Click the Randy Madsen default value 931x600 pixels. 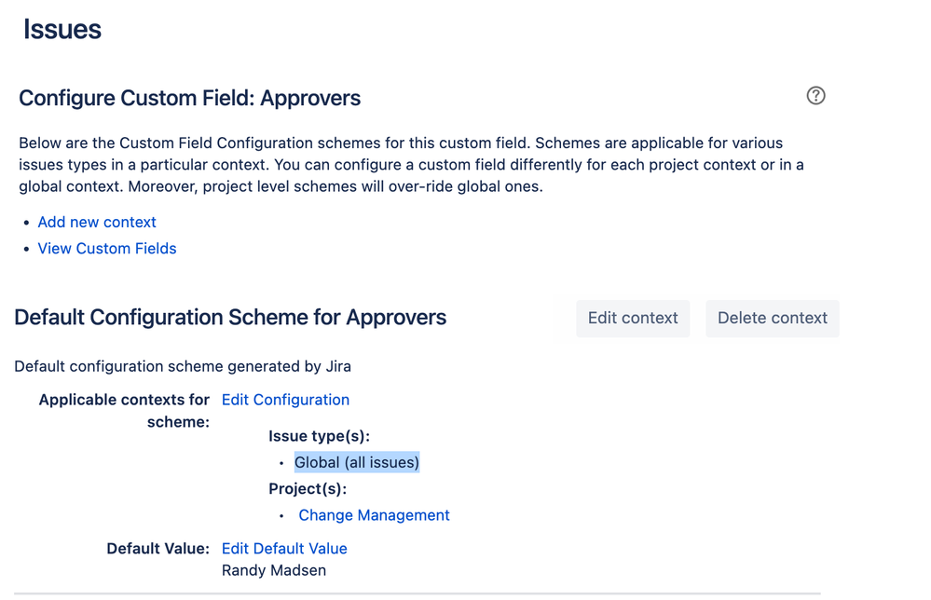(x=274, y=570)
